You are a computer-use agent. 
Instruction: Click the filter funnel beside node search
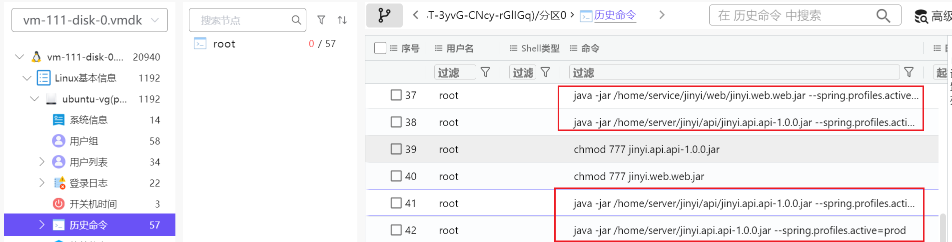pos(321,20)
